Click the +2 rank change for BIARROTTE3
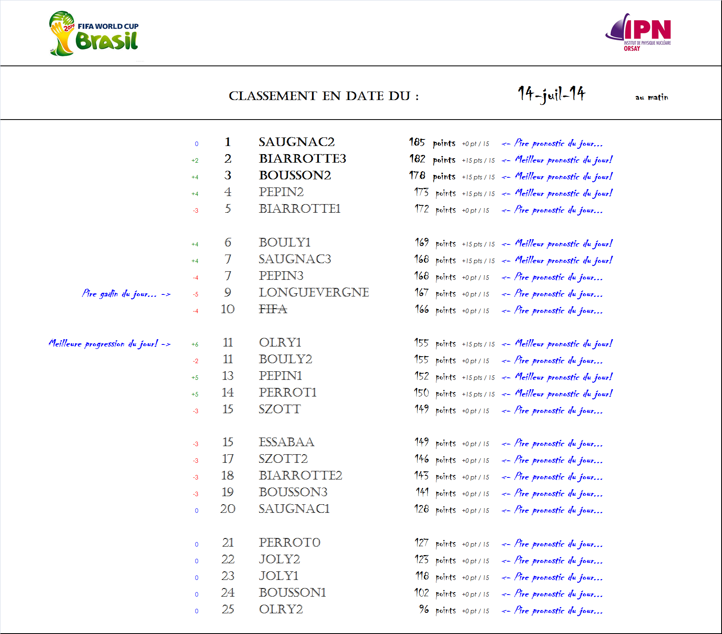Screen dimensions: 722x634 (195, 161)
